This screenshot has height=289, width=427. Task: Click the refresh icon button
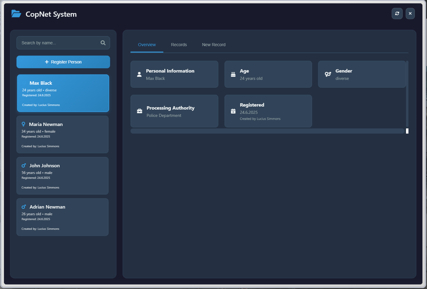pyautogui.click(x=397, y=13)
